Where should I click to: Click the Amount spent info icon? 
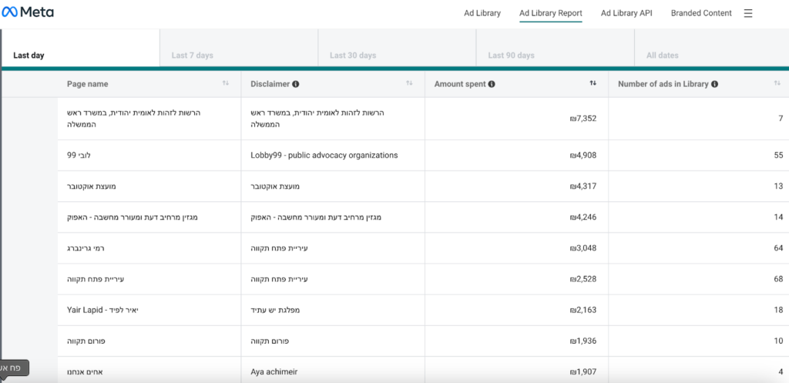pyautogui.click(x=492, y=84)
